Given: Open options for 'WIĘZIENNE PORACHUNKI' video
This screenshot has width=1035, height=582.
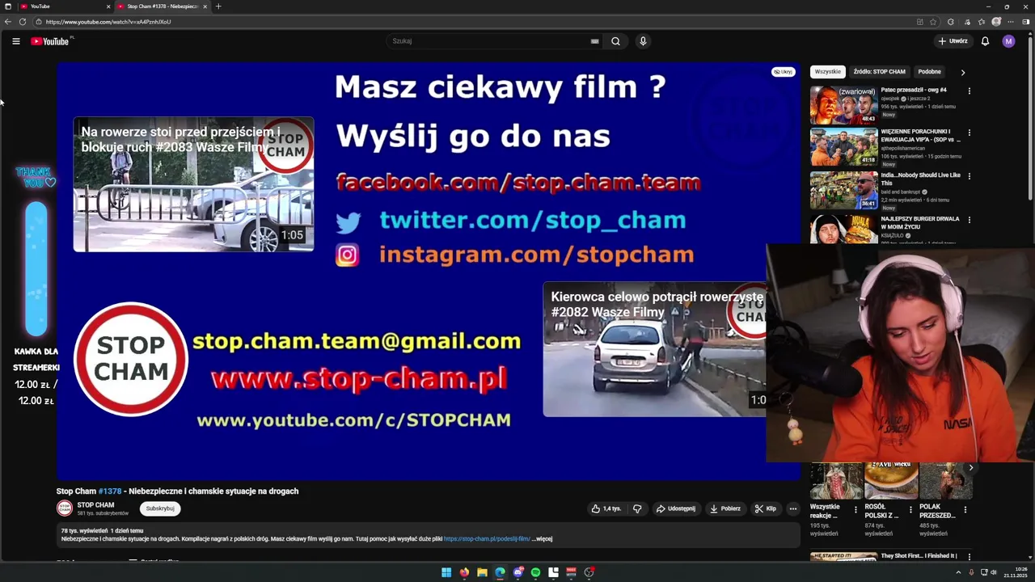Looking at the screenshot, I should coord(969,133).
